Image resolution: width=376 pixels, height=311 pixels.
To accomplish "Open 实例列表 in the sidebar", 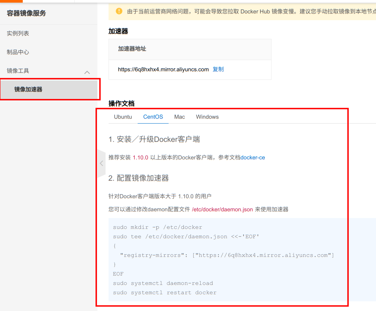I will click(x=18, y=33).
